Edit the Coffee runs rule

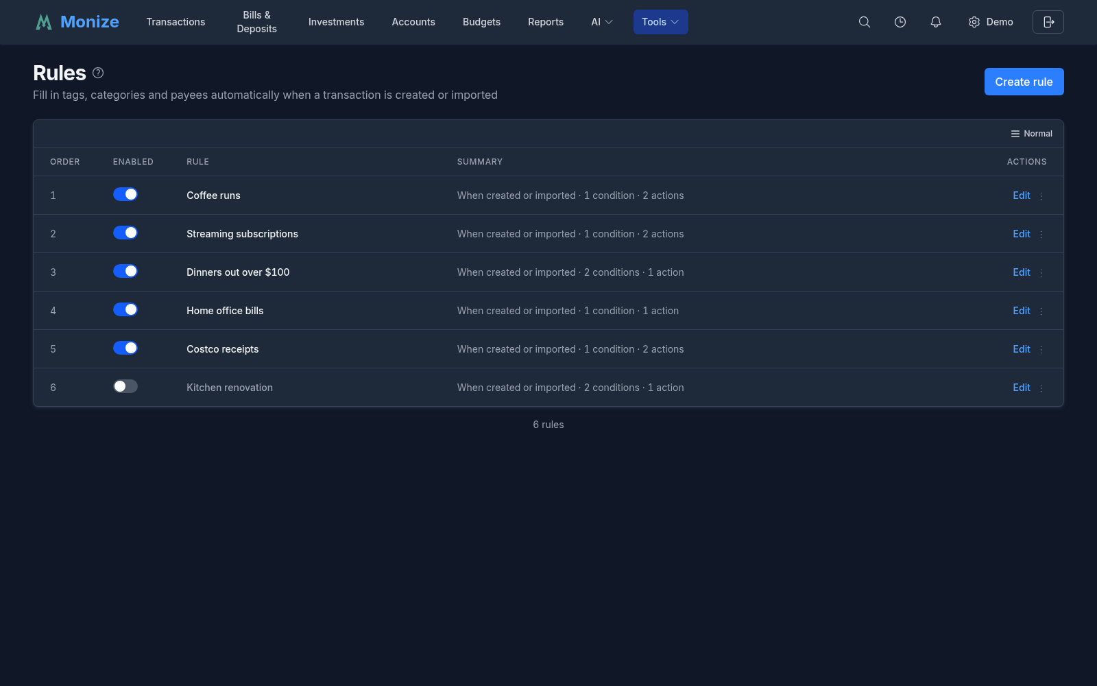pyautogui.click(x=1022, y=196)
